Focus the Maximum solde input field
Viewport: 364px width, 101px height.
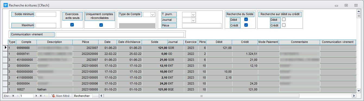[46, 25]
